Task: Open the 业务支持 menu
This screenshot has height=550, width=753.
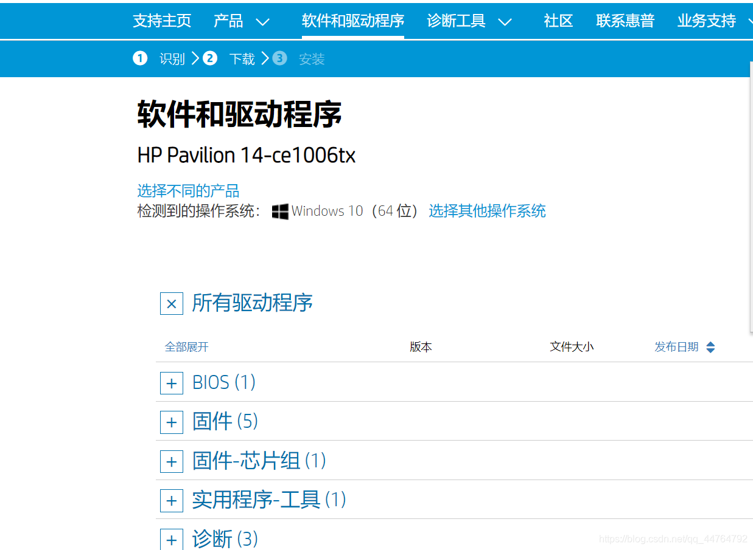Action: [707, 21]
